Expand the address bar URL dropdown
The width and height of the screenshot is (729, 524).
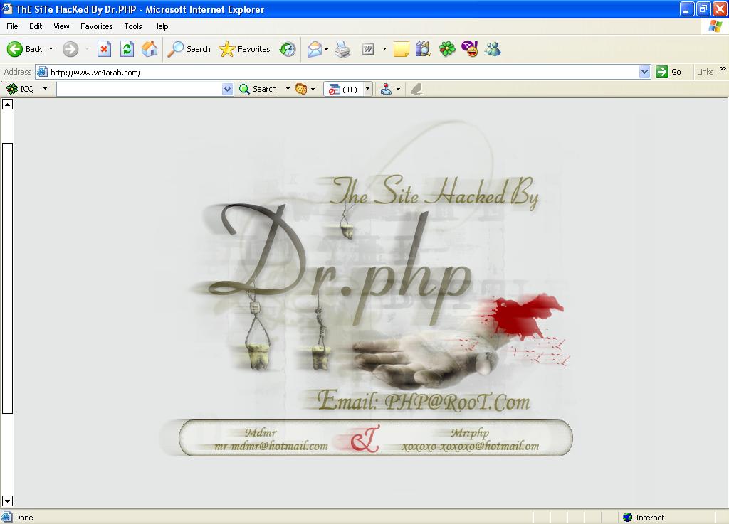[x=644, y=72]
